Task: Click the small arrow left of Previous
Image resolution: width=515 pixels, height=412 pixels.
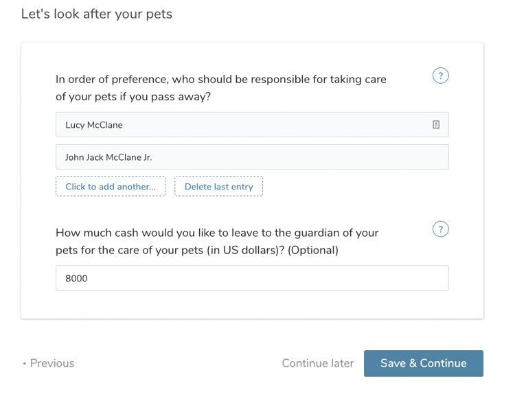Action: [x=25, y=364]
